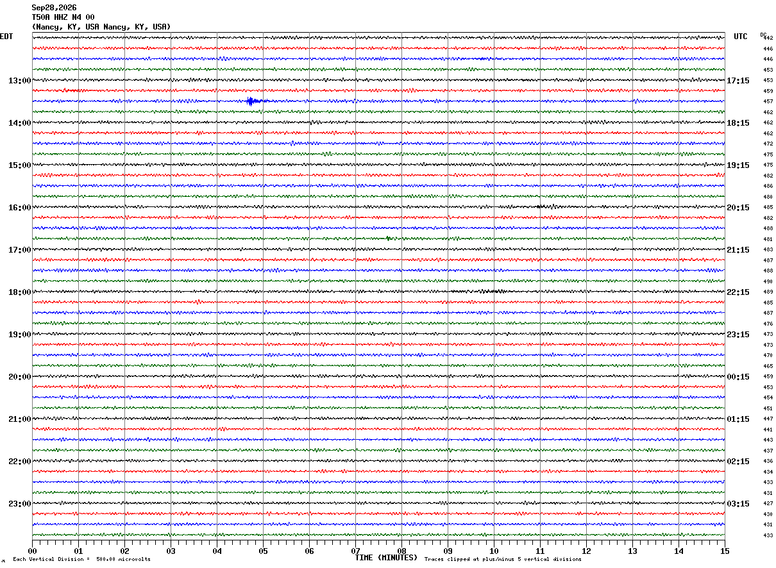Click the black disturbance on the 18:00 trace
This screenshot has width=776, height=568.
pyautogui.click(x=491, y=291)
